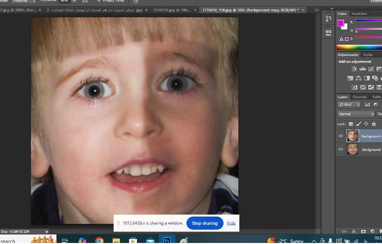
Task: Click the lock all padlock icon
Action: [x=374, y=124]
